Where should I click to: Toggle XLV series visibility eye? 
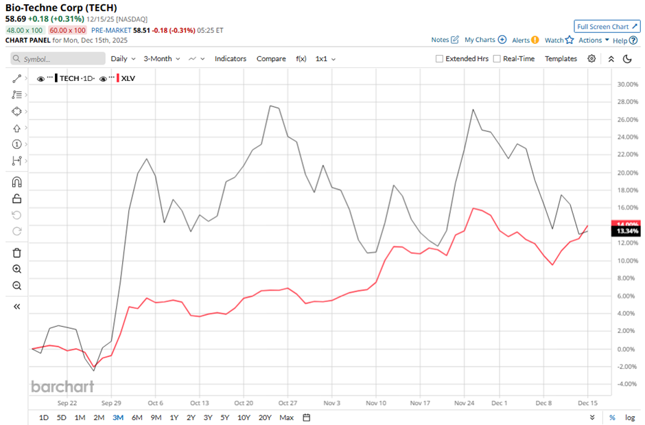103,78
